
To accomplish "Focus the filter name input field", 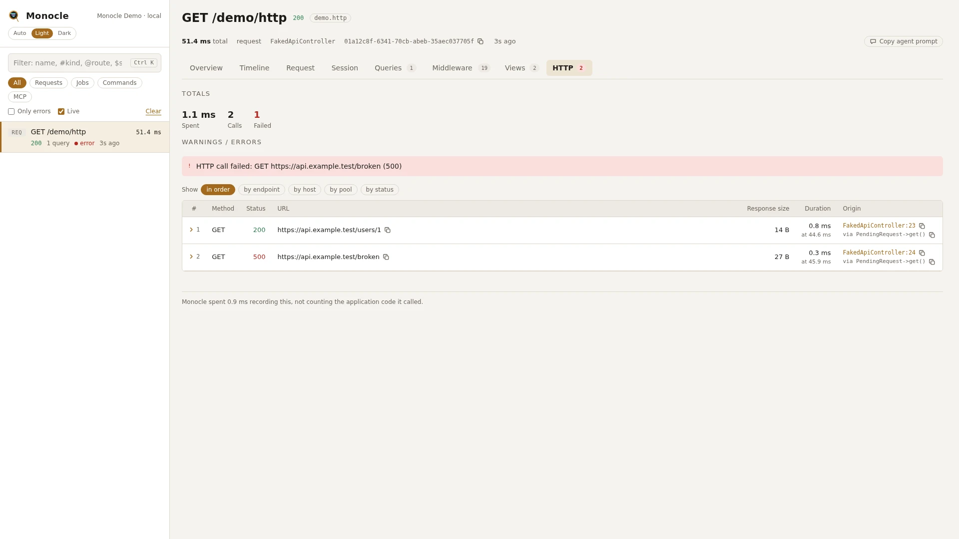I will tap(84, 63).
